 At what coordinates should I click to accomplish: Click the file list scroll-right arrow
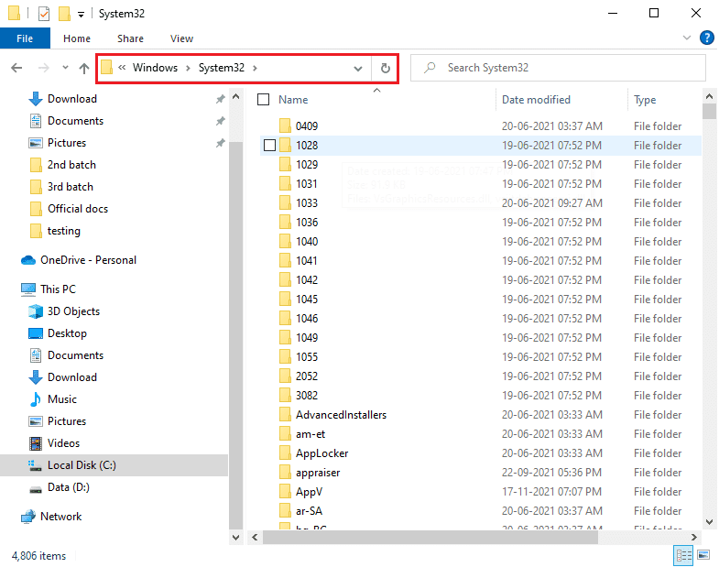tap(693, 537)
